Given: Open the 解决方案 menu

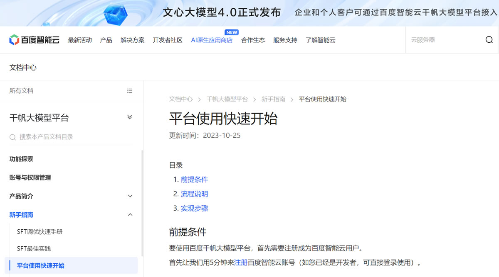Looking at the screenshot, I should click(x=133, y=40).
